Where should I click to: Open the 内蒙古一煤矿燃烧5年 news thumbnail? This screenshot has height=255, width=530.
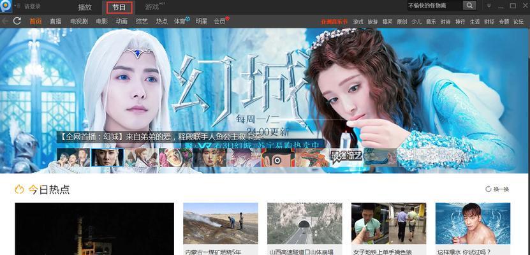[221, 223]
